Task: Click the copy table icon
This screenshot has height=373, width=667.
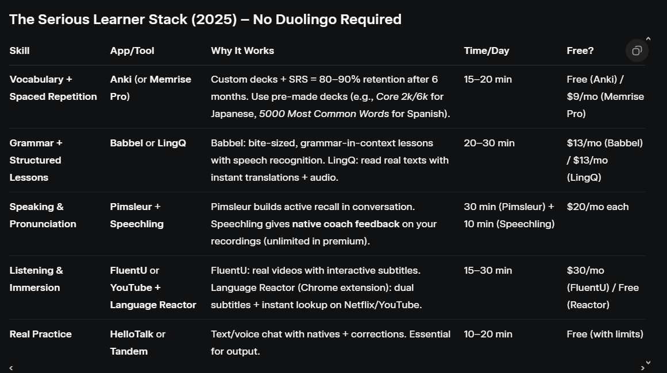Action: click(x=637, y=50)
